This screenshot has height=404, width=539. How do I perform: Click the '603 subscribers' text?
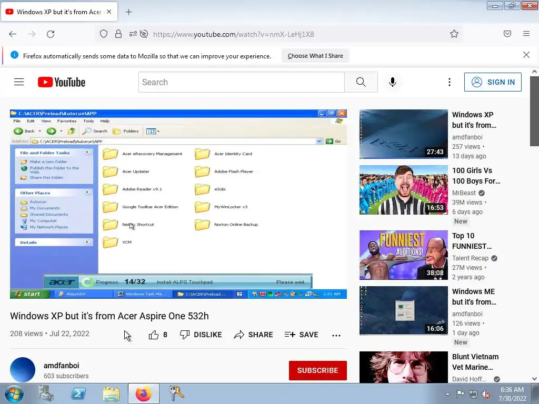[66, 376]
